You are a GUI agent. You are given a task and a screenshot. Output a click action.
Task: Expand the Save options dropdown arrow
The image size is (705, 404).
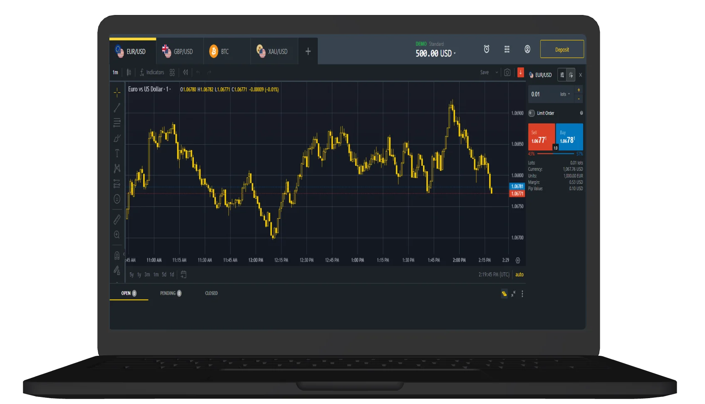pos(497,72)
